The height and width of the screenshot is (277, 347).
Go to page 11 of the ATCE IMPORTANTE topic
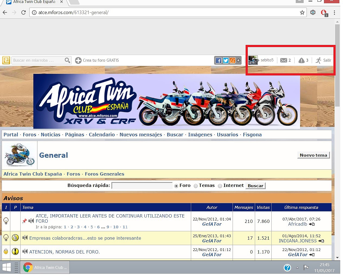tap(125, 227)
